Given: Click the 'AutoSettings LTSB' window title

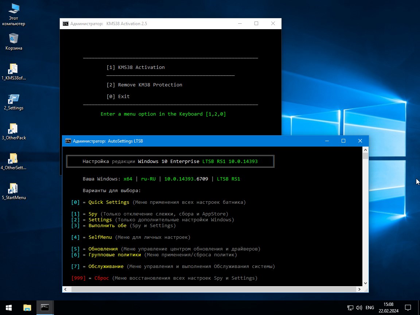Looking at the screenshot, I should pos(125,141).
